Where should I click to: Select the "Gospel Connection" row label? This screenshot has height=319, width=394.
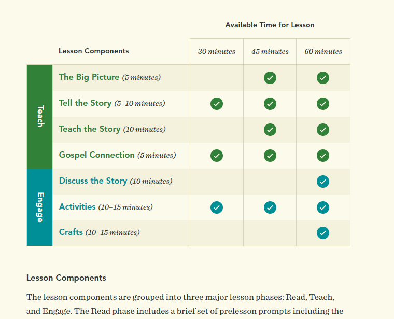[96, 155]
